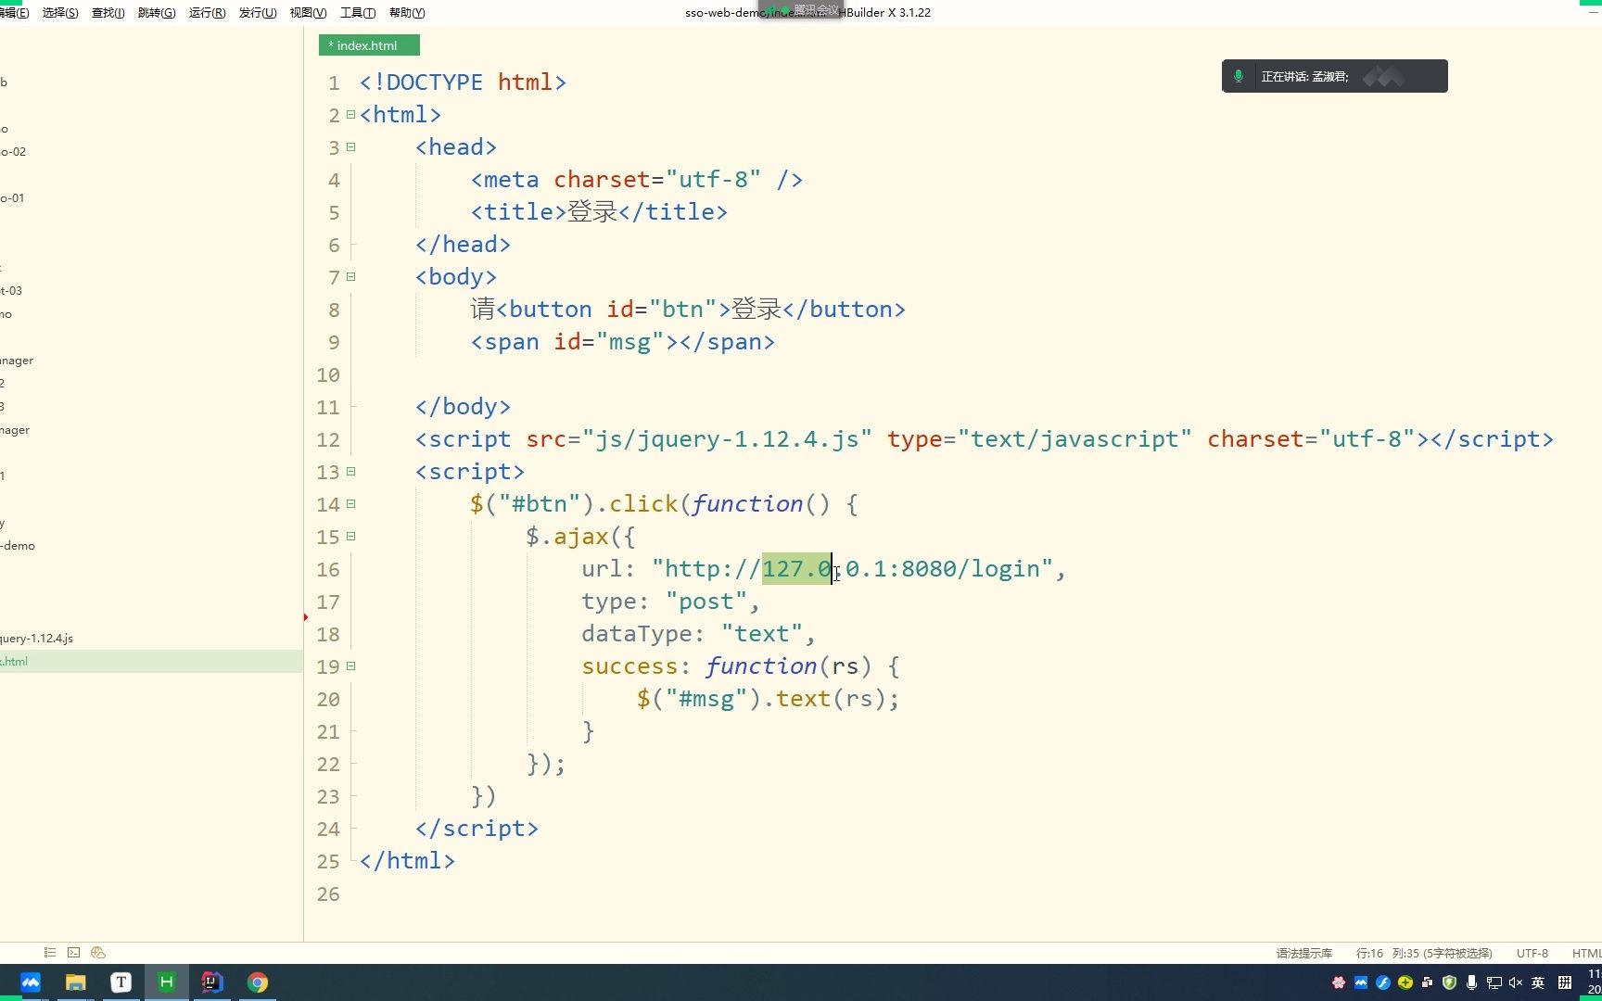
Task: Click the row 16 column 35 position indicator
Action: pyautogui.click(x=1424, y=954)
